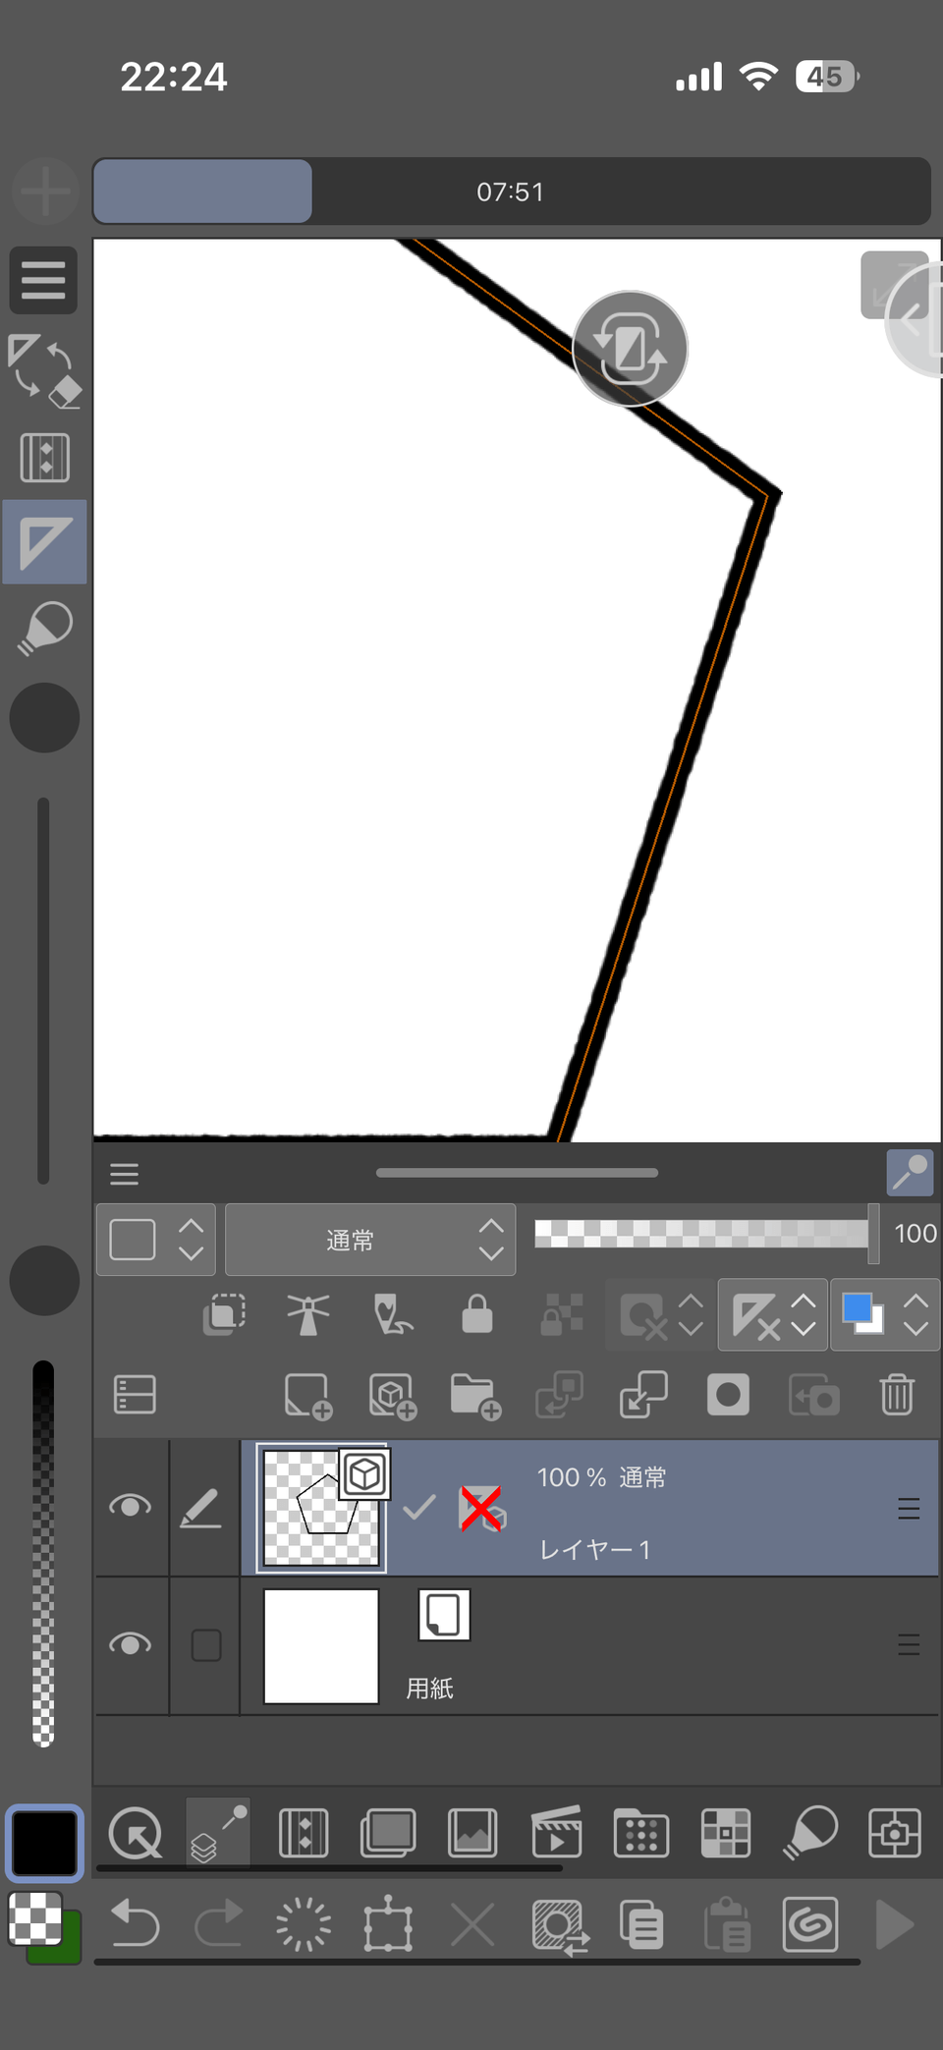
Task: Create a new vector layer with cube icon
Action: [x=393, y=1395]
